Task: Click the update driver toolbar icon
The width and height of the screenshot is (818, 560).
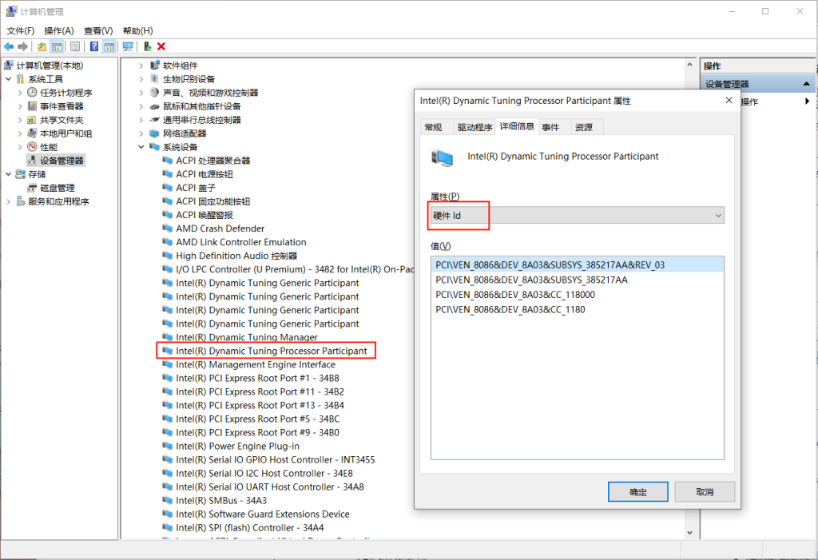Action: coord(147,46)
